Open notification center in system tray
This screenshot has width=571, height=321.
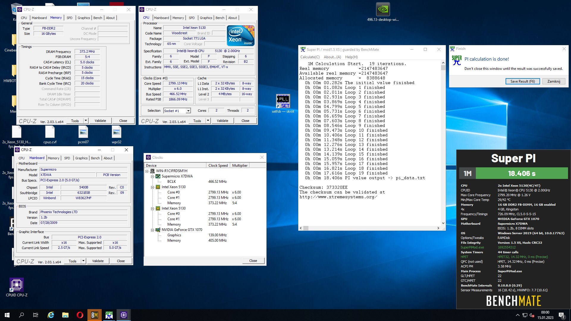point(562,315)
